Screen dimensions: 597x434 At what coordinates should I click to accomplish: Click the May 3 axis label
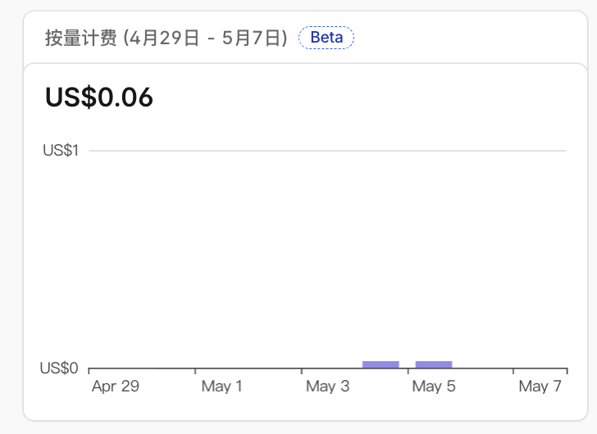[327, 387]
